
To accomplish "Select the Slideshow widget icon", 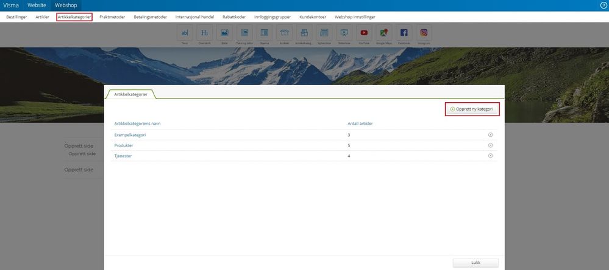I will point(344,33).
